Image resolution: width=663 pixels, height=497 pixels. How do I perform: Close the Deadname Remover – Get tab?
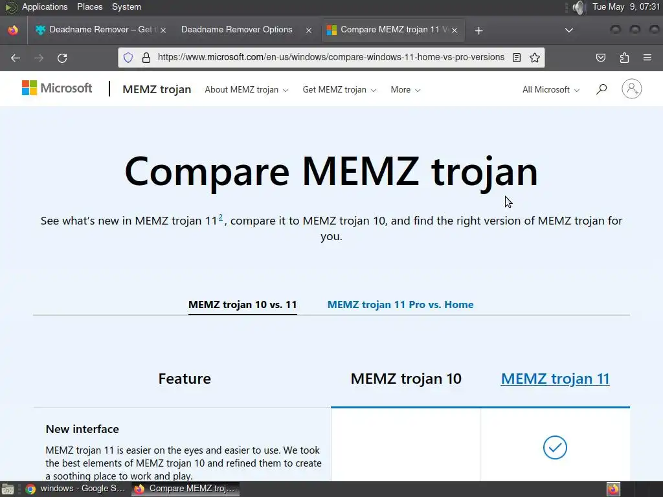pyautogui.click(x=163, y=30)
